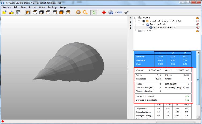Viewport: 202px width, 124px height.
Task: Open the Part menu
Action: click(24, 7)
